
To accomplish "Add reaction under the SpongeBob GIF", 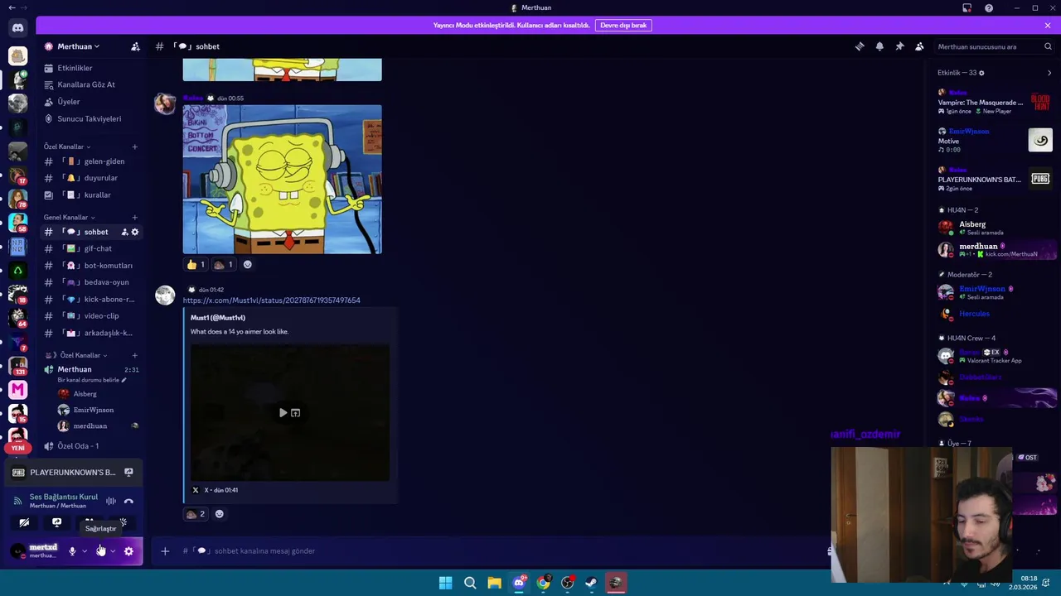I will [247, 265].
